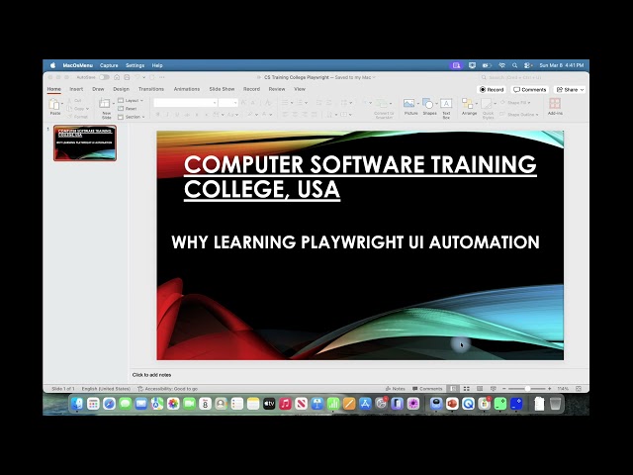Click the Cut command
Image resolution: width=633 pixels, height=475 pixels.
(75, 101)
